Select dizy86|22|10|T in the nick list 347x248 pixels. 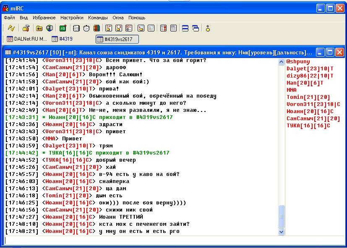click(x=310, y=75)
